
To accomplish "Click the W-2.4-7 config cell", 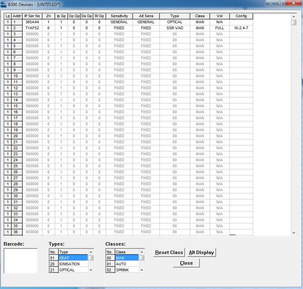I will point(241,28).
